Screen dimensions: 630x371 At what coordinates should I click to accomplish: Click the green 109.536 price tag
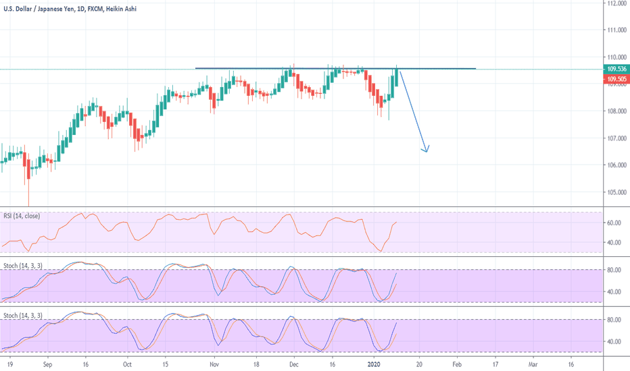(615, 69)
